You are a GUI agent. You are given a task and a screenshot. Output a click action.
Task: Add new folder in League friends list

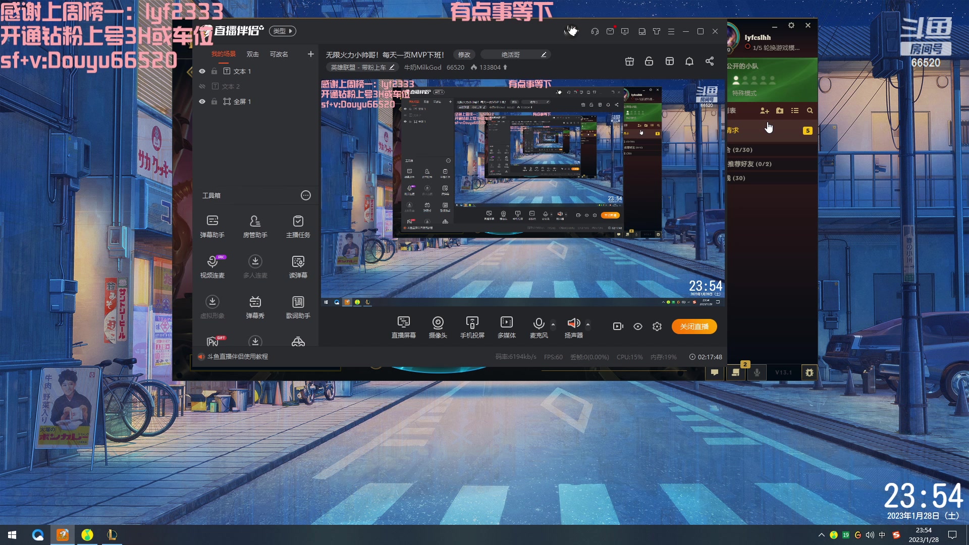tap(780, 111)
